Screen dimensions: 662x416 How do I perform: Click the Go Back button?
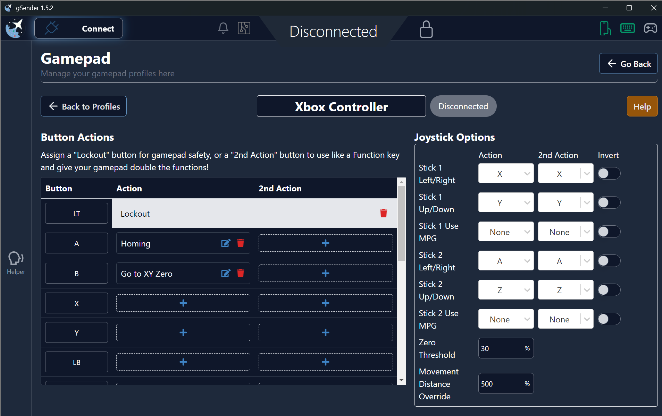pos(628,63)
